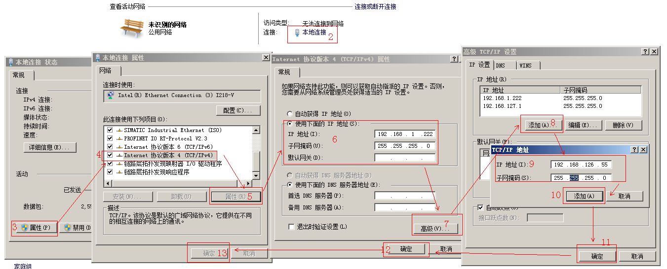Screen dimensions: 667x269
Task: Click the 编辑(E)... button
Action: point(584,125)
